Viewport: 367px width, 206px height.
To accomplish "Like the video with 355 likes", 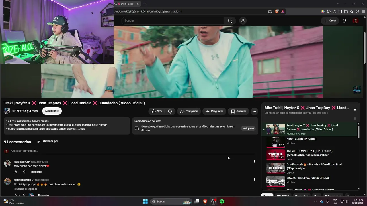I will pos(157,111).
